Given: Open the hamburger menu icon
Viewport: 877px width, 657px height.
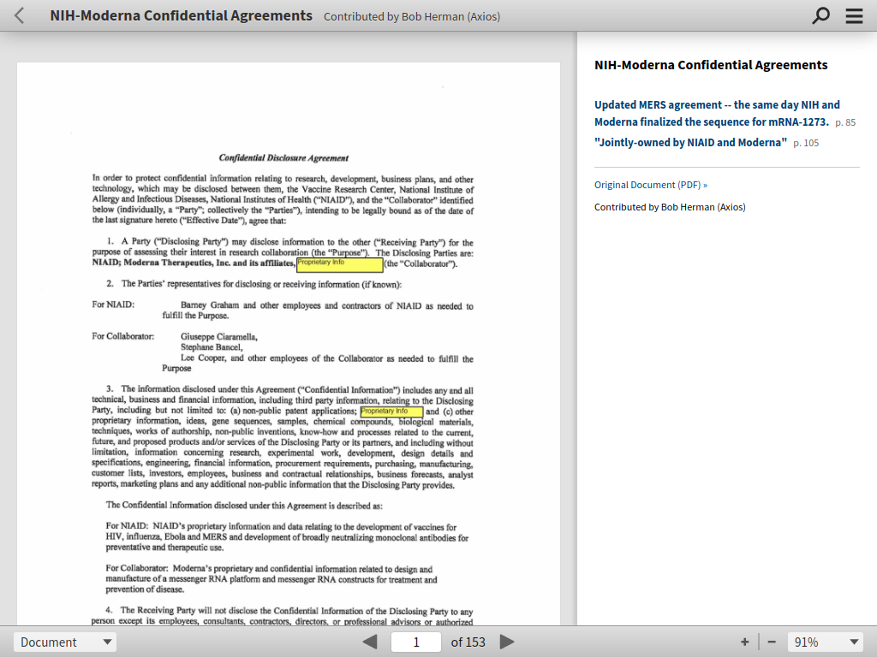Looking at the screenshot, I should 854,15.
